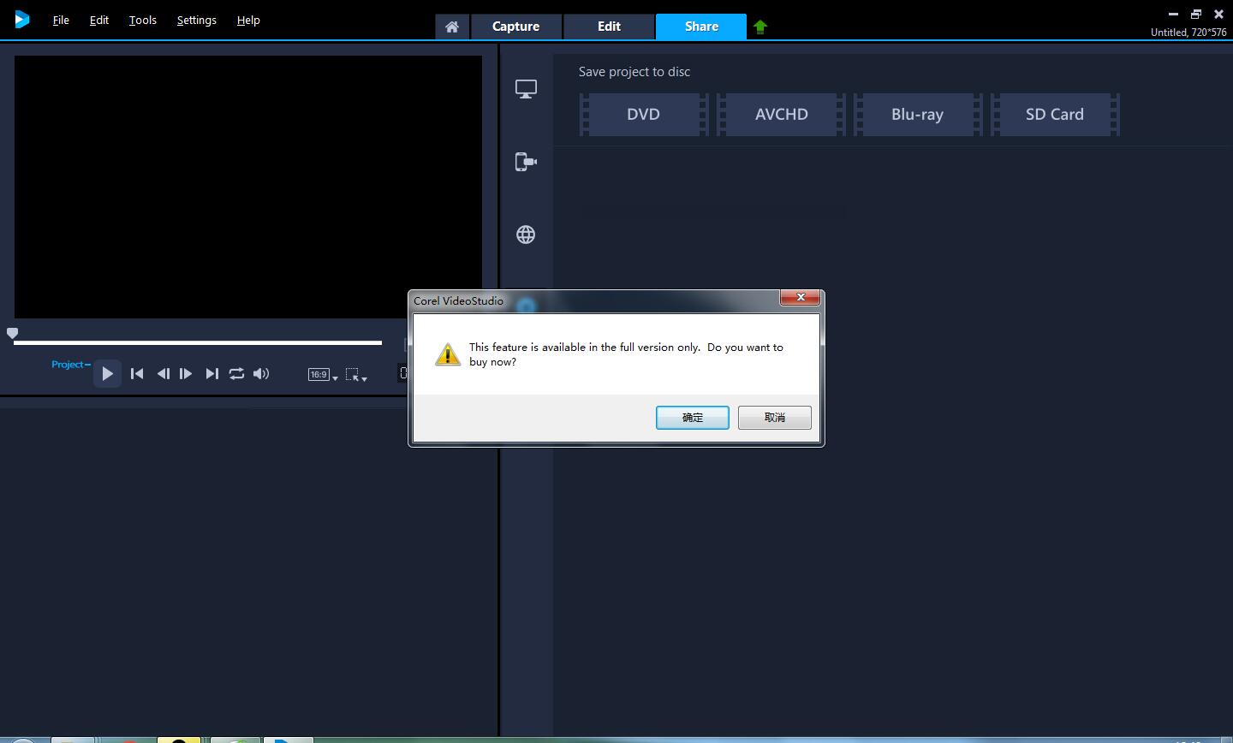The height and width of the screenshot is (743, 1233).
Task: Choose DVD disc format
Action: point(643,115)
